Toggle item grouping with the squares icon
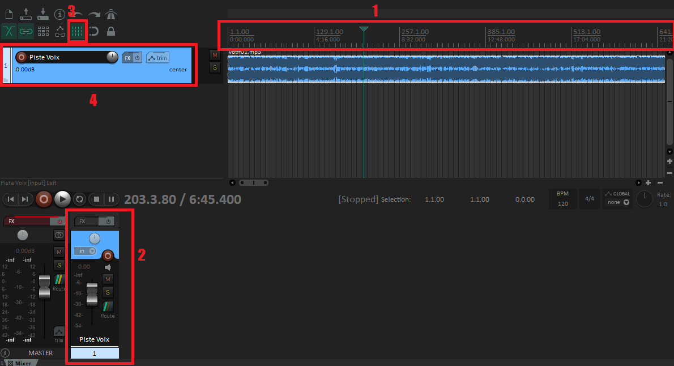The image size is (674, 366). [43, 31]
